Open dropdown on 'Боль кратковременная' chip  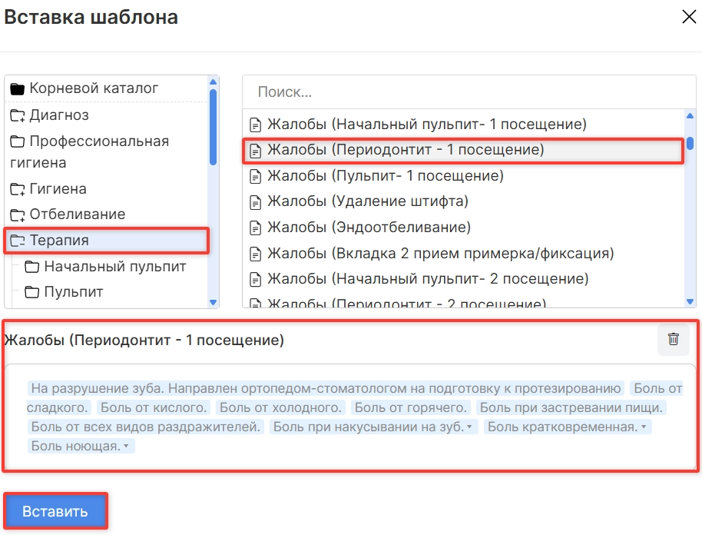point(643,427)
